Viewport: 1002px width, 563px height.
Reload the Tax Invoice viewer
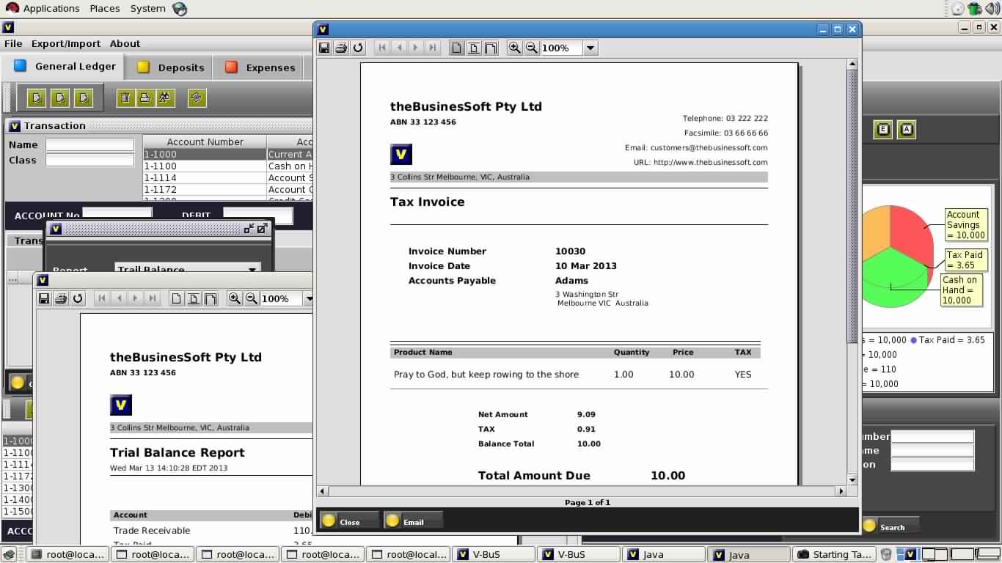[358, 48]
